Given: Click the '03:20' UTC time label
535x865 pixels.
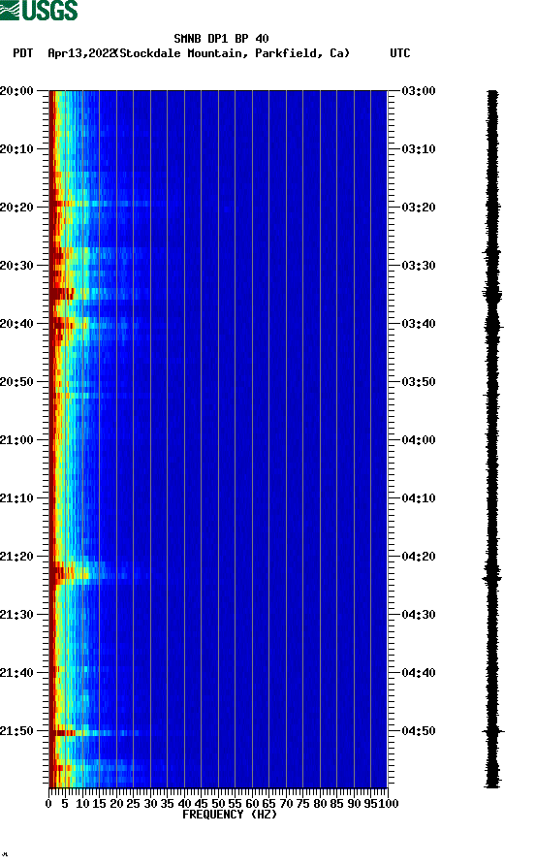Looking at the screenshot, I should pyautogui.click(x=419, y=207).
